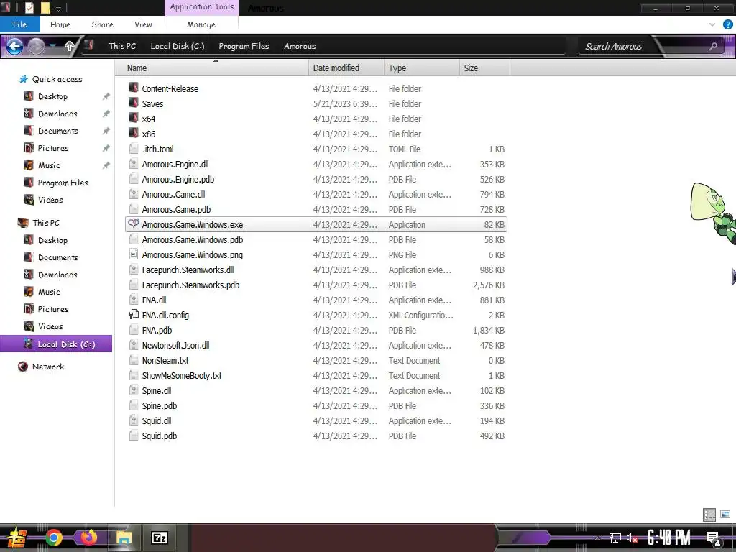Open 7-Zip from taskbar

tap(160, 538)
